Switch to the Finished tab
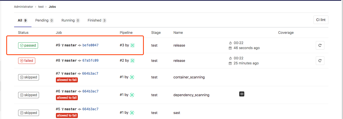The image size is (343, 119). coord(97,20)
